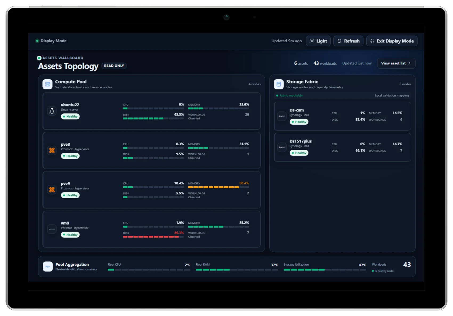Click the vm8 VMware logo icon

click(x=52, y=229)
